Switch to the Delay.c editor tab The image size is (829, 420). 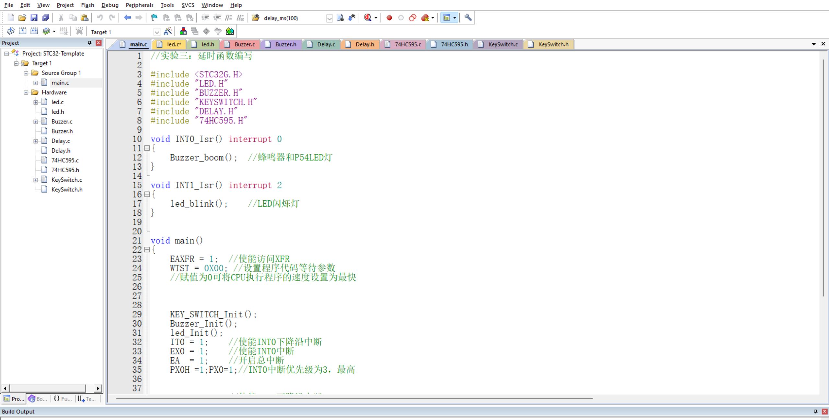[x=322, y=44]
